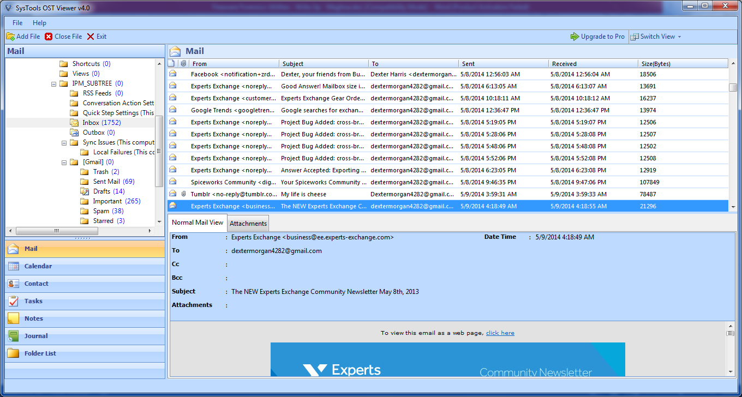Click the Conversation Action Settings folder icon
The height and width of the screenshot is (397, 742).
coord(74,103)
